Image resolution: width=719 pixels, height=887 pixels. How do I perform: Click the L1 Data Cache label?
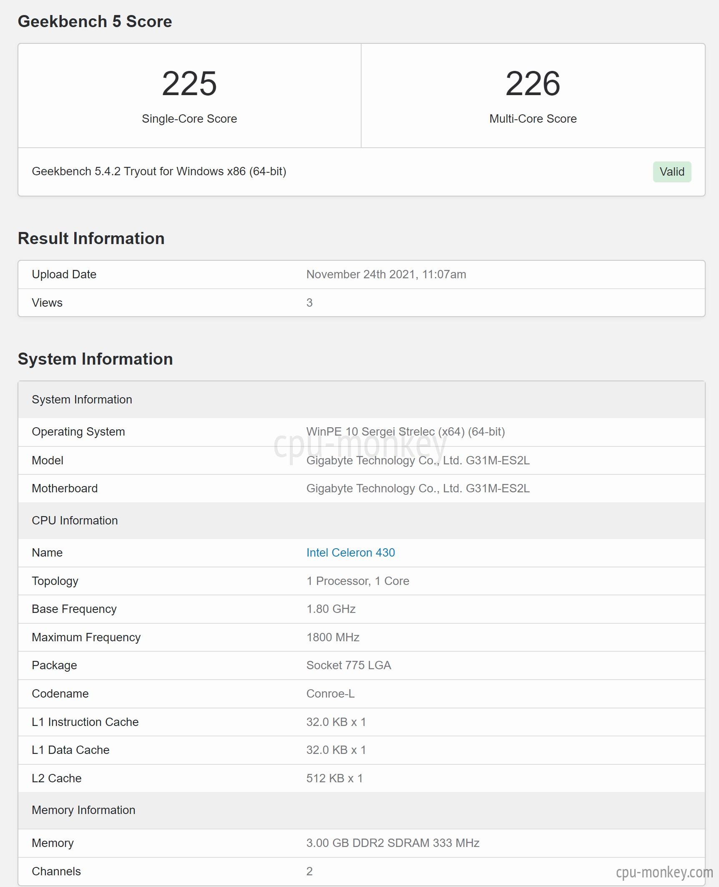click(70, 750)
